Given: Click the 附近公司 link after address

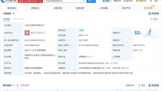Looking at the screenshot, I should tap(125, 68).
